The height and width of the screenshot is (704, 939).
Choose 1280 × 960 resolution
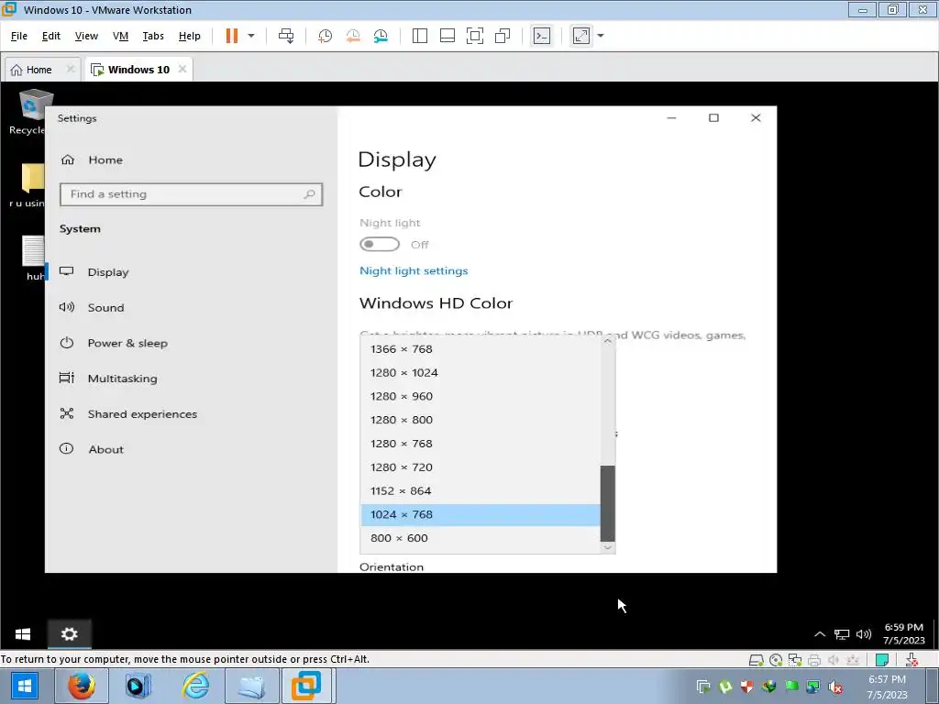click(481, 396)
